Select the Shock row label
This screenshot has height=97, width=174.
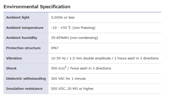(x=11, y=68)
